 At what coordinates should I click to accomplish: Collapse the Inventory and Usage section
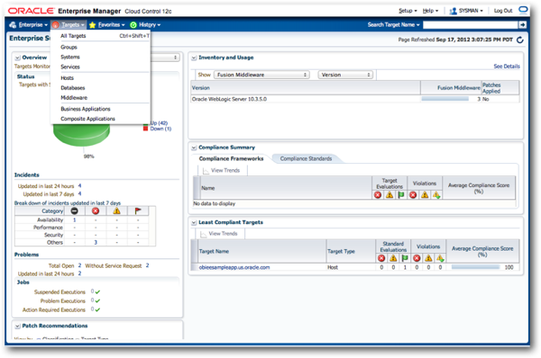click(194, 58)
